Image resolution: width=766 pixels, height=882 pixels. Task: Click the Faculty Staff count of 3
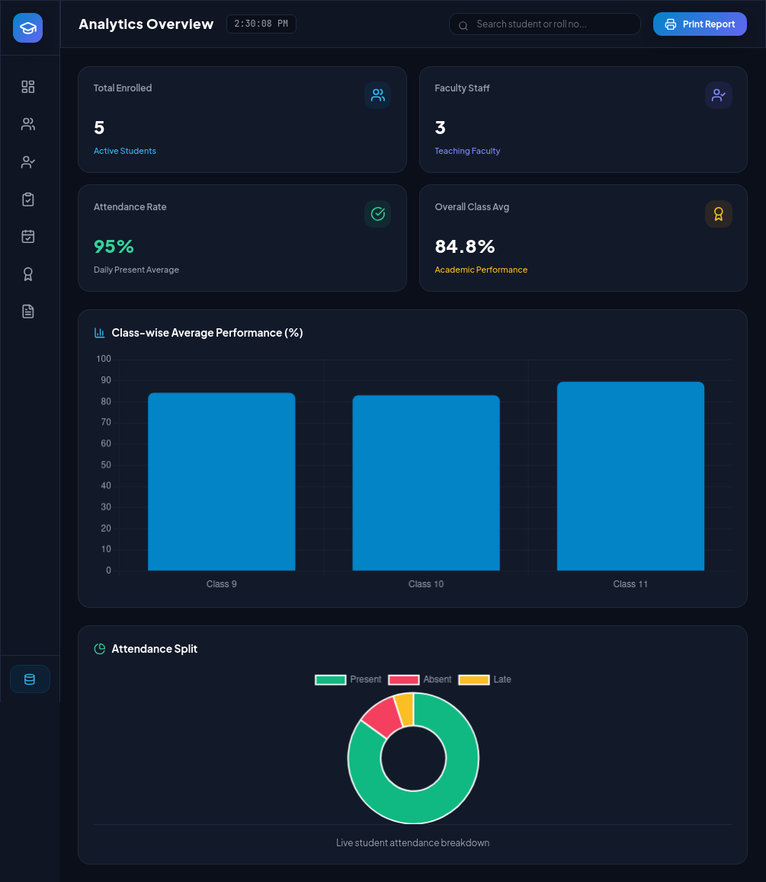tap(440, 128)
